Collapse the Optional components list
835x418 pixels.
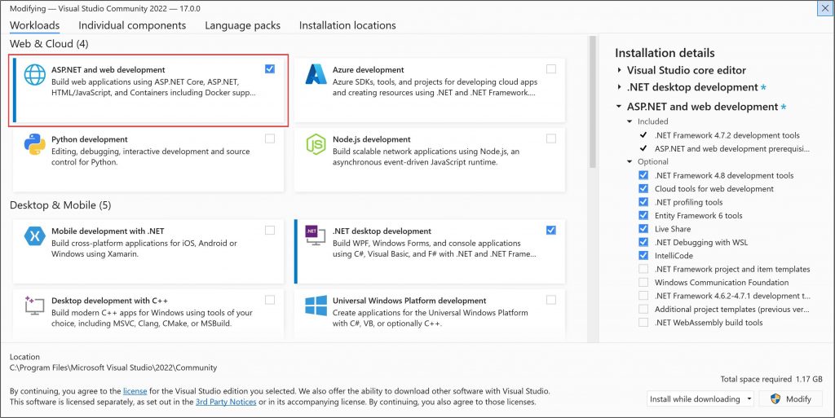(x=630, y=161)
